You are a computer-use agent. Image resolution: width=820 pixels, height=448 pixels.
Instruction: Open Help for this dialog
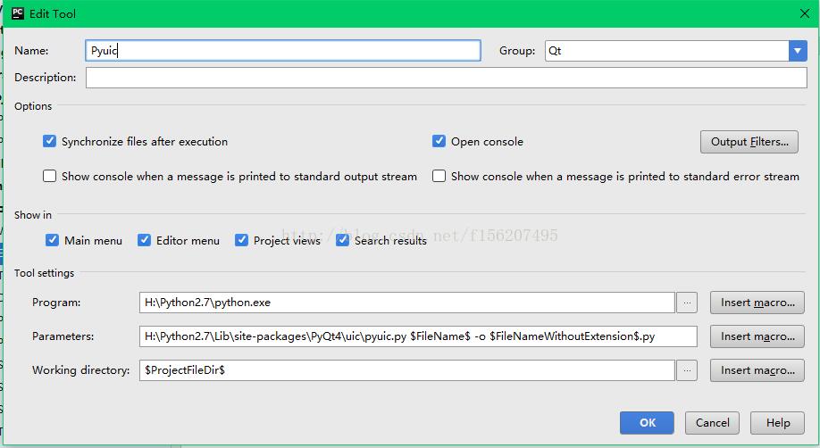(778, 423)
